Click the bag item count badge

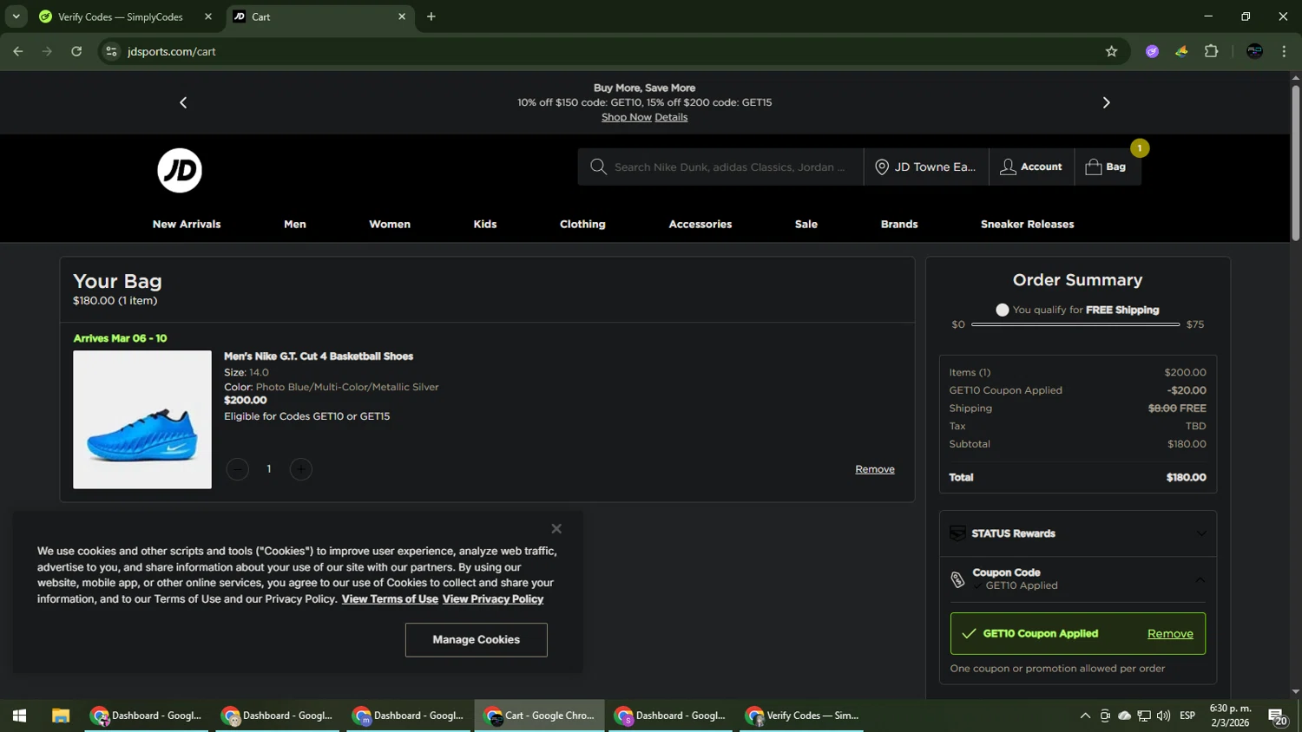click(x=1140, y=148)
